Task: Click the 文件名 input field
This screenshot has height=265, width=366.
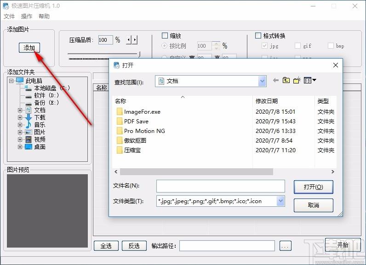Action: coord(221,186)
